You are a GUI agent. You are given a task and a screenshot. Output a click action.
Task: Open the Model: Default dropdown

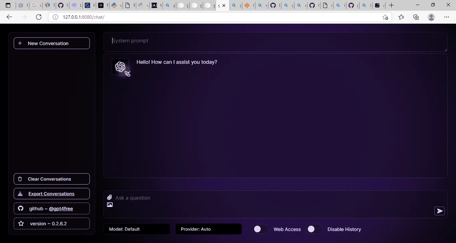pyautogui.click(x=137, y=229)
